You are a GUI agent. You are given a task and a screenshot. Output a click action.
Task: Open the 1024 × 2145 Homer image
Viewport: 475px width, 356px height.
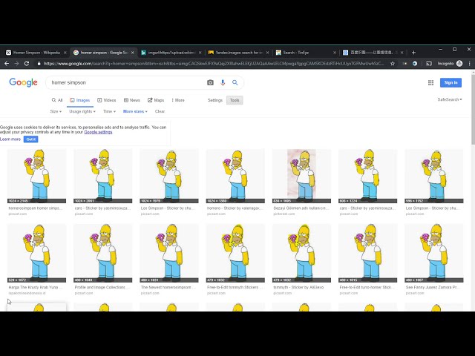tap(36, 176)
